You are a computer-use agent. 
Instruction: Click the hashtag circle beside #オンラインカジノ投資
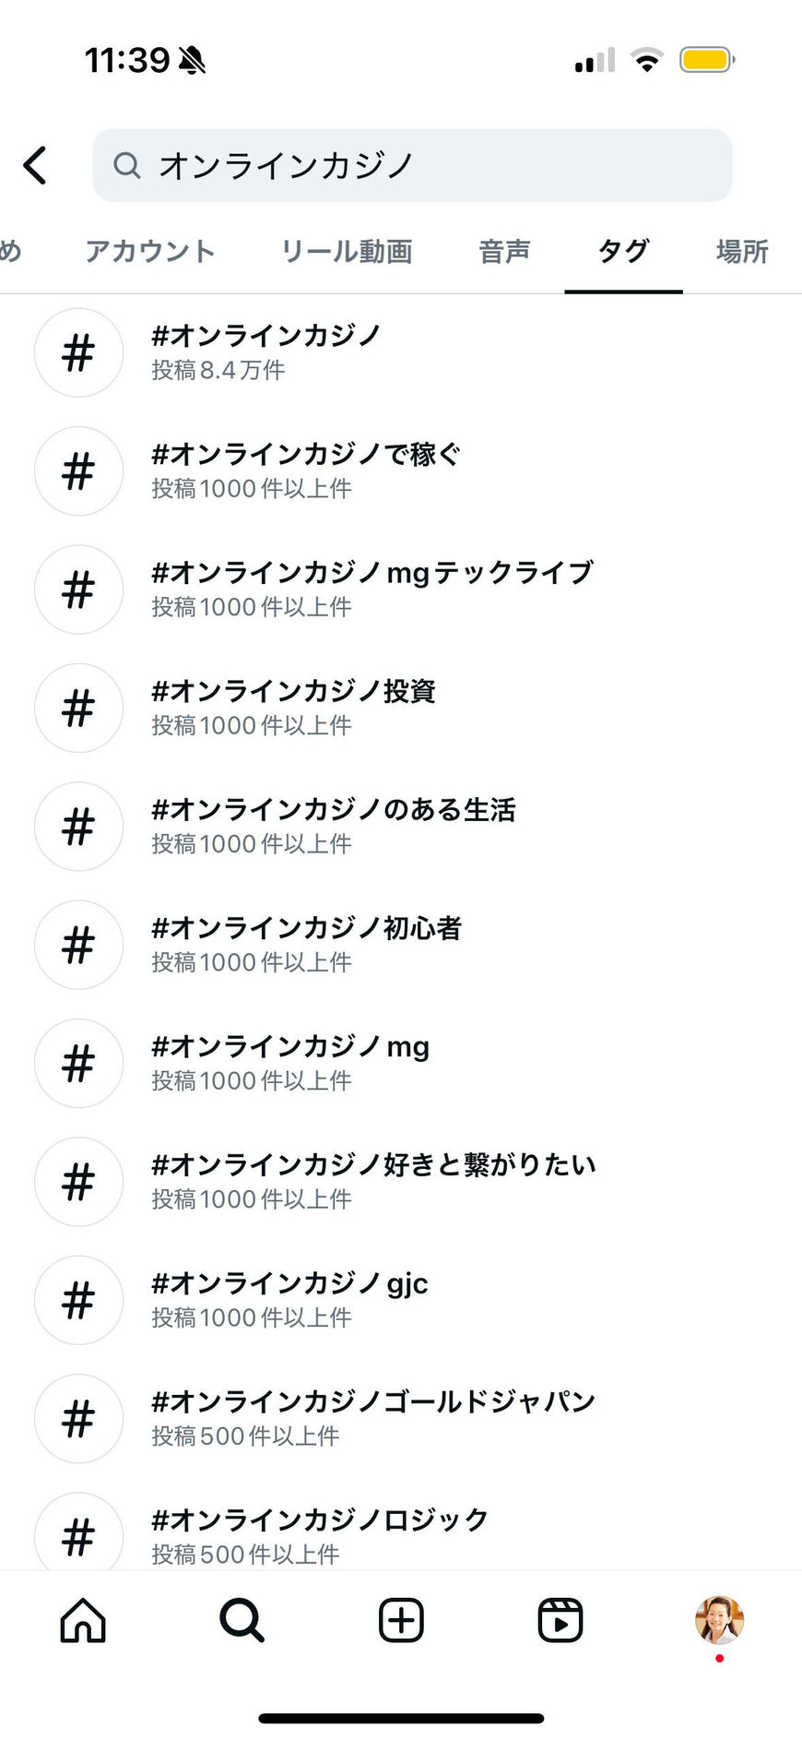[x=78, y=708]
